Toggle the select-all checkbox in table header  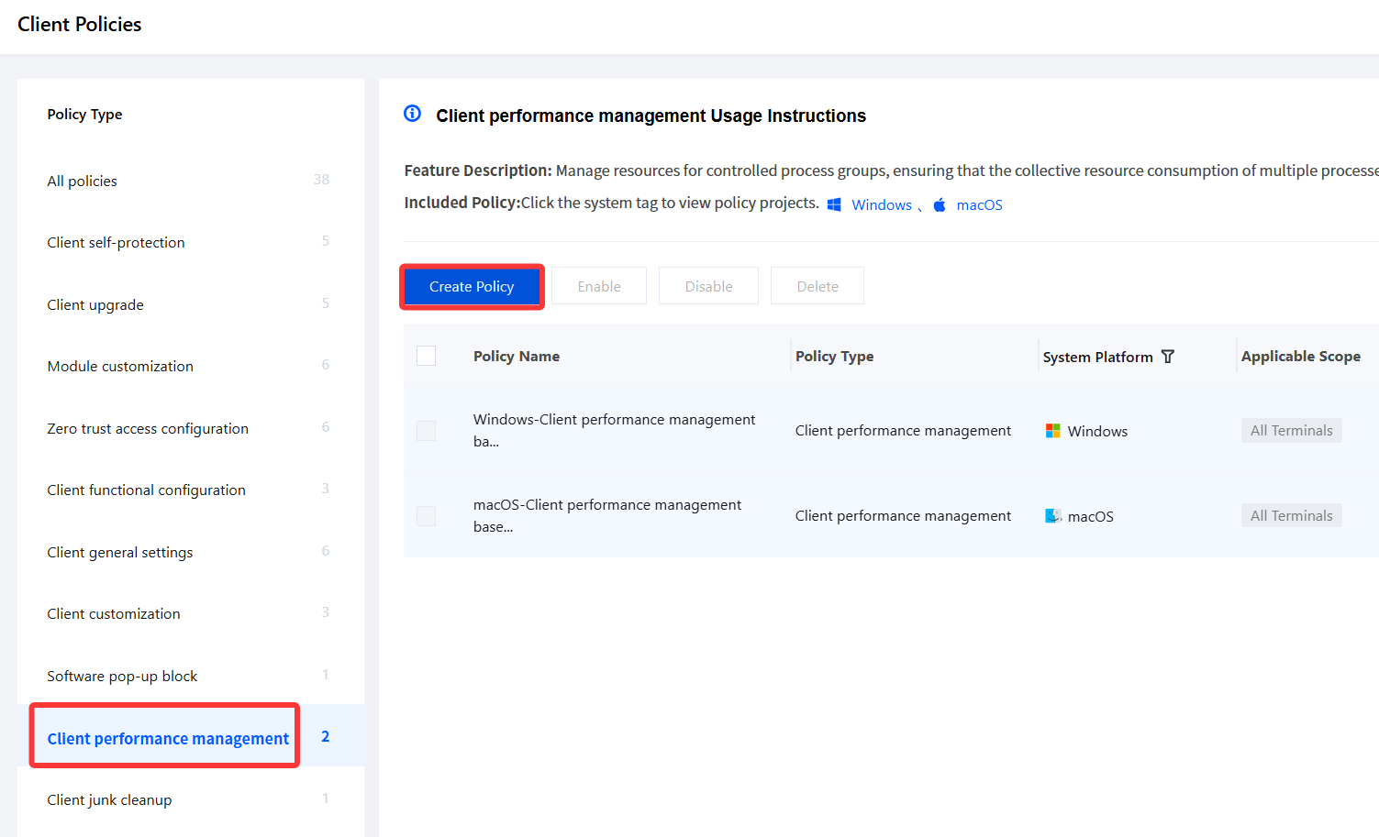[x=427, y=356]
